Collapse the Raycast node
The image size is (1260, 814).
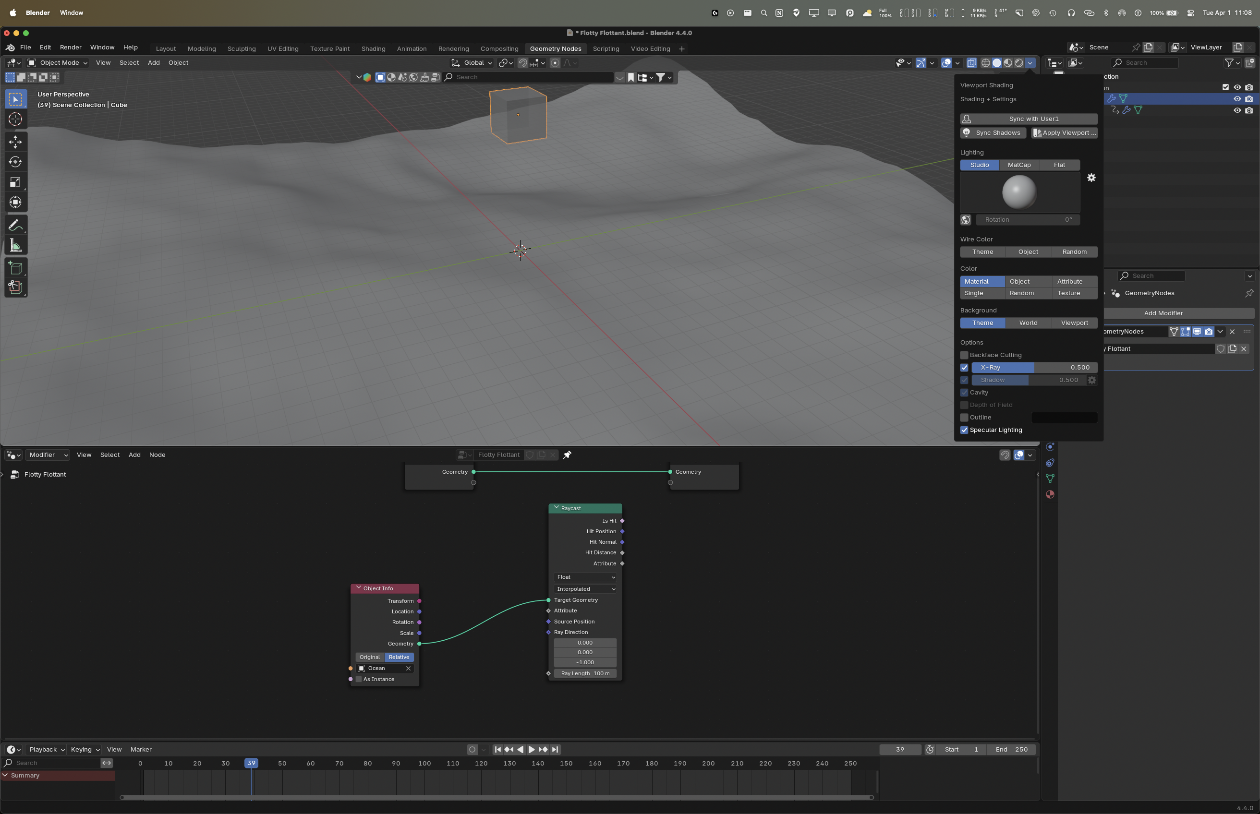(x=556, y=508)
